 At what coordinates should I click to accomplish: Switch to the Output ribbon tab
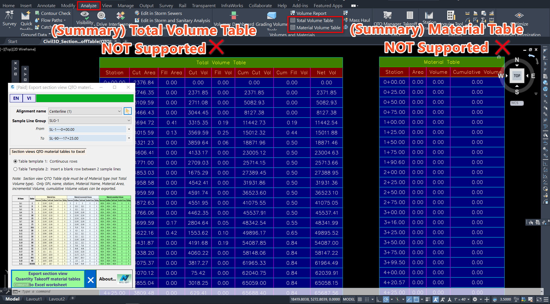click(x=146, y=5)
